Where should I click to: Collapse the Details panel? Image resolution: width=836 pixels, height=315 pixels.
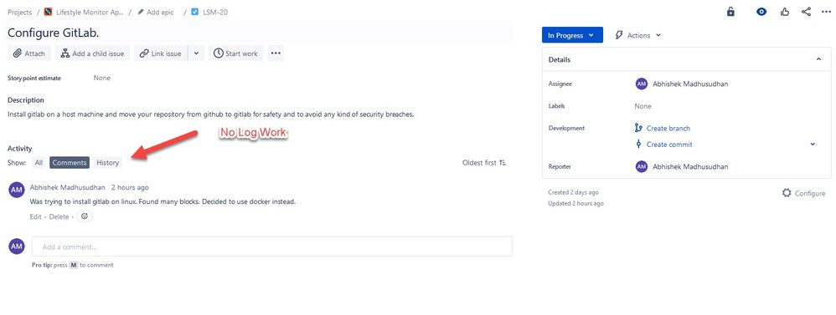[819, 59]
